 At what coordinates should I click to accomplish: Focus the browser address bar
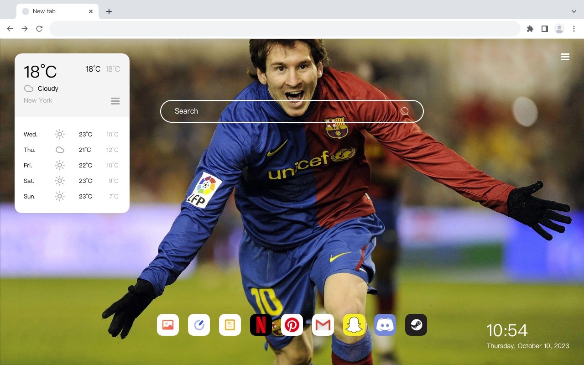point(285,29)
